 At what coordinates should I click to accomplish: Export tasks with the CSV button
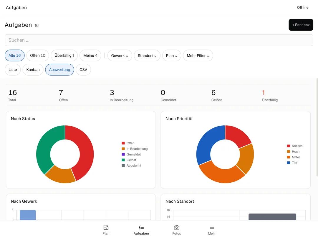pos(83,70)
